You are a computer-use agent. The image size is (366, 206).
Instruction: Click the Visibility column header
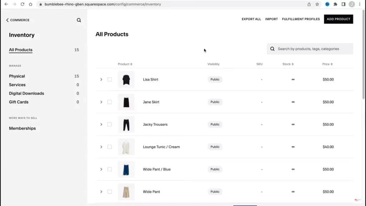[x=213, y=64]
